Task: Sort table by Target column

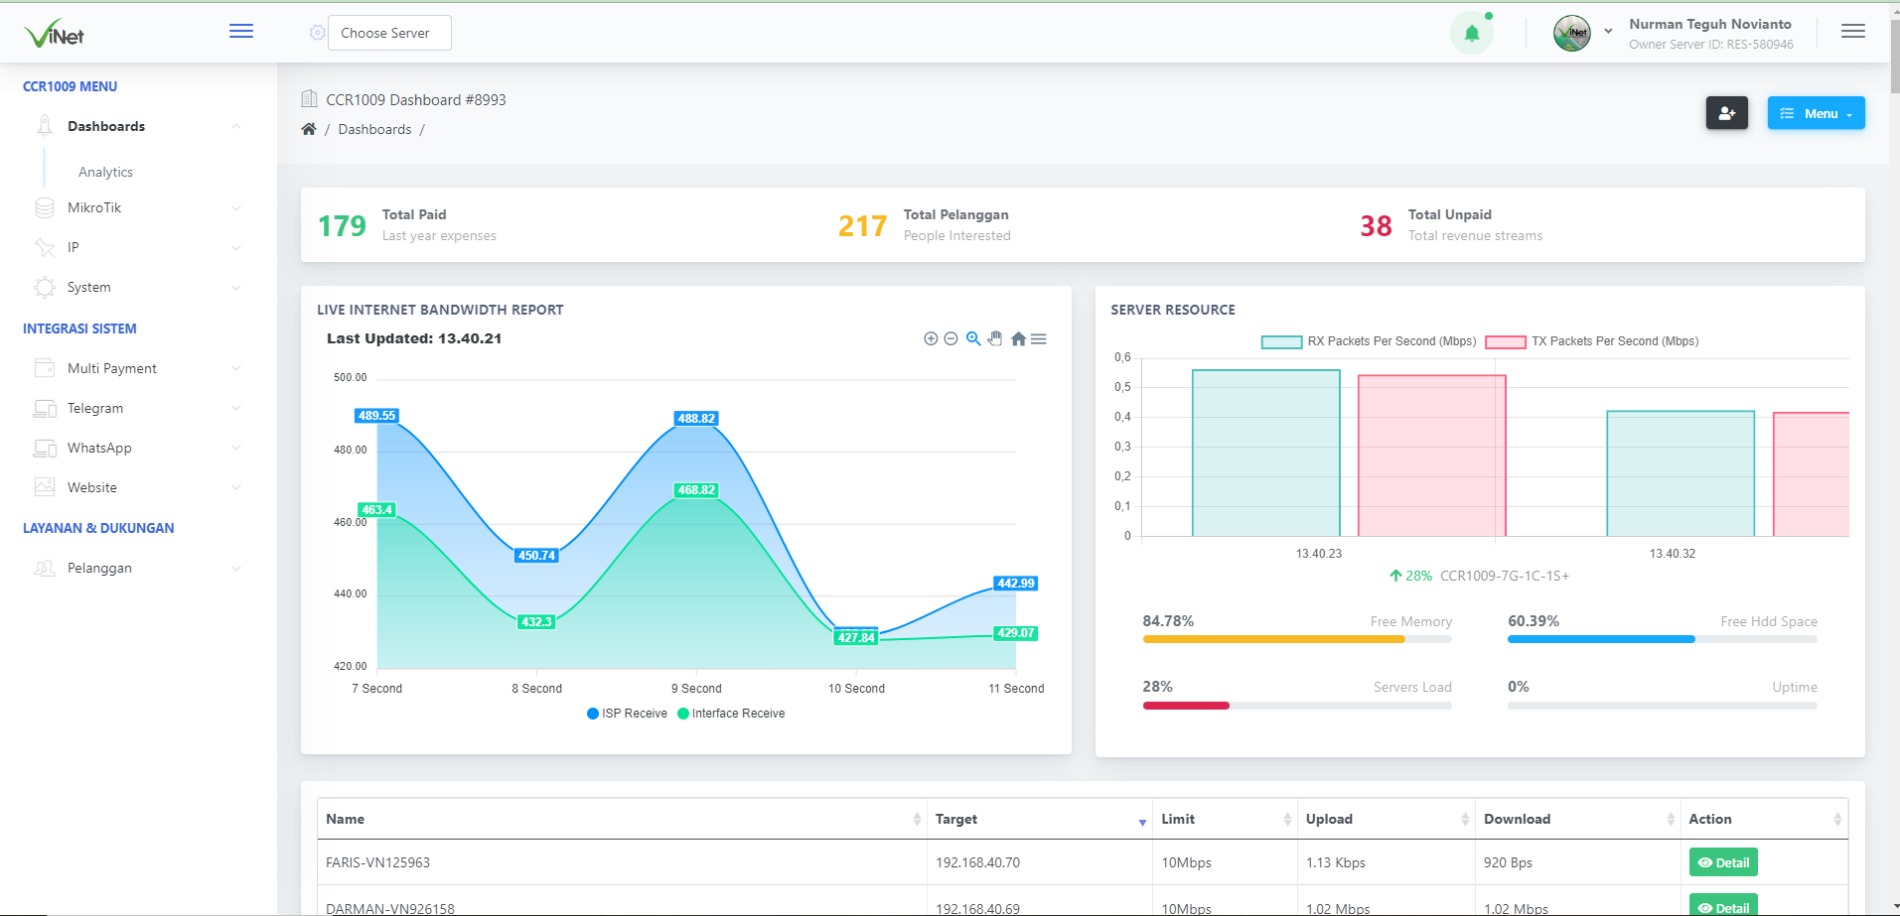Action: pyautogui.click(x=1040, y=819)
